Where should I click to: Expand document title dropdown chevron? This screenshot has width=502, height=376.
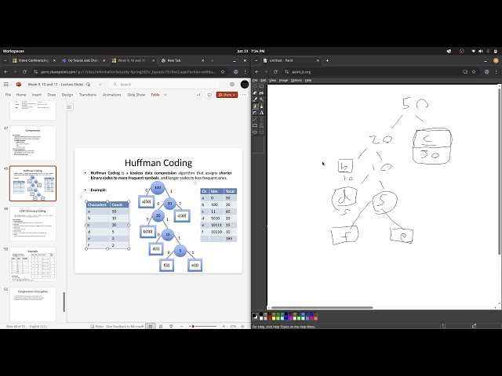click(100, 85)
